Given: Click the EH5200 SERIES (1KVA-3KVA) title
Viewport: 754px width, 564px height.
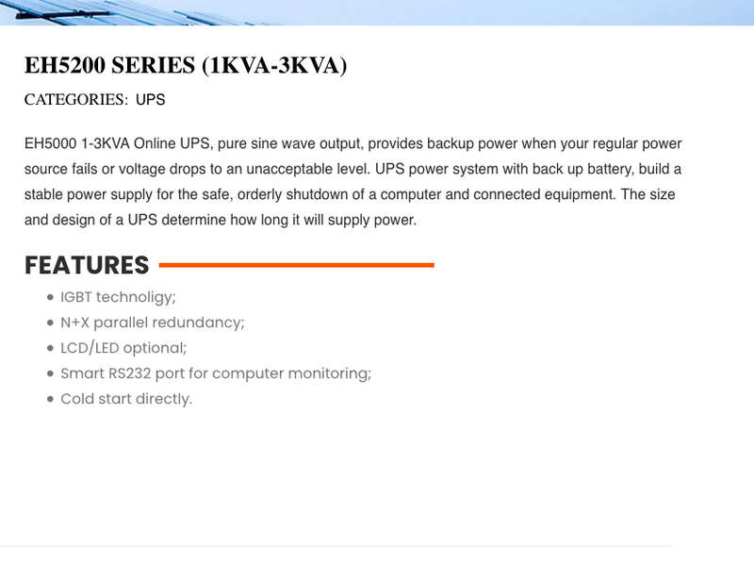Looking at the screenshot, I should (186, 65).
